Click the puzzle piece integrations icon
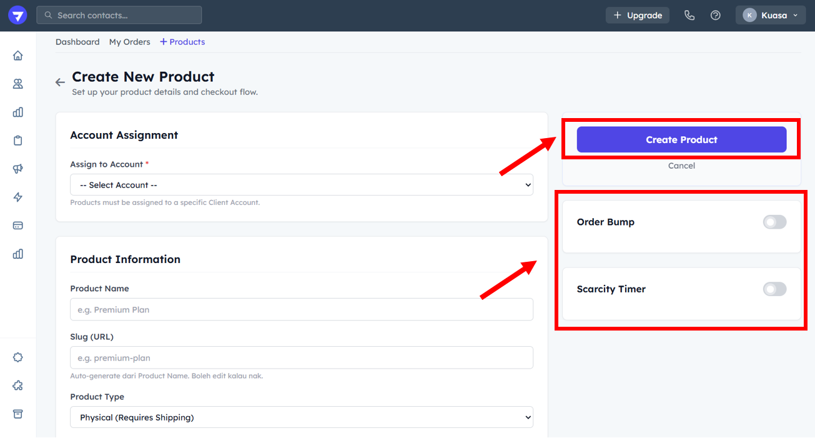Screen dimensions: 815x438 (18, 386)
